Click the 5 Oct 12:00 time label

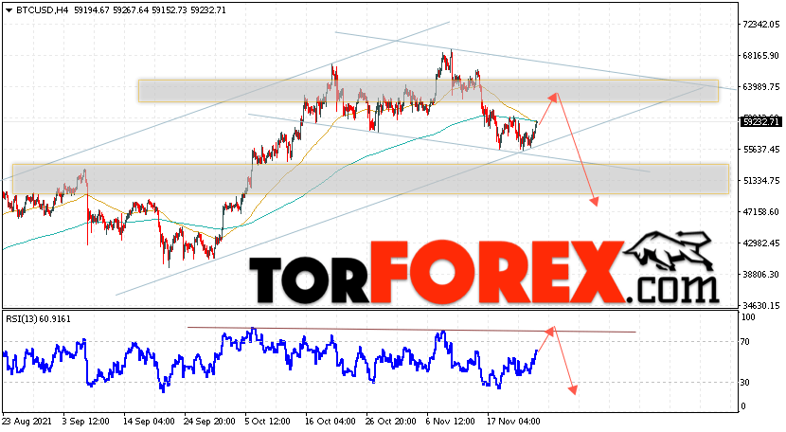click(x=267, y=421)
